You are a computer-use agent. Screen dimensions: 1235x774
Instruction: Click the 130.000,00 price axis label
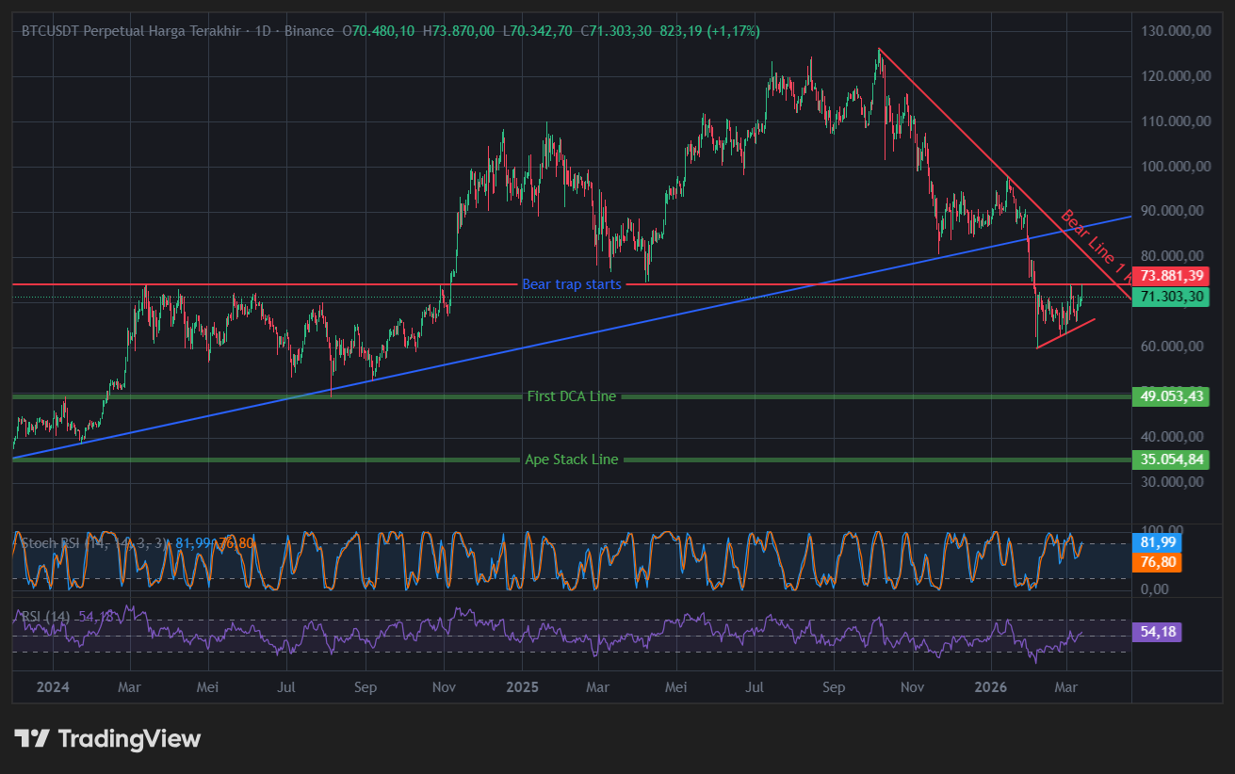[1175, 31]
